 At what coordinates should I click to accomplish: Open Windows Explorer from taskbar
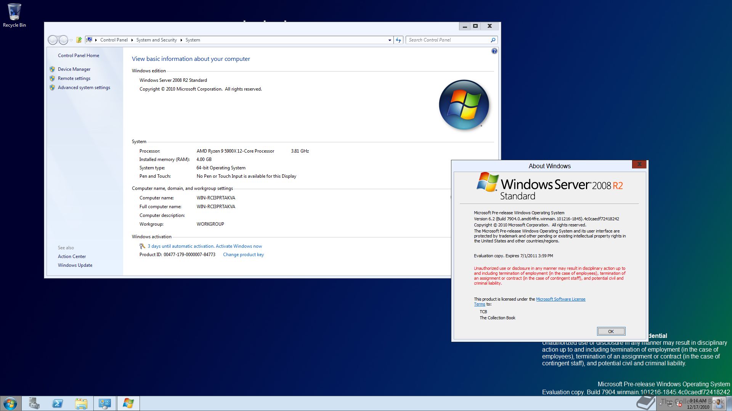coord(81,403)
